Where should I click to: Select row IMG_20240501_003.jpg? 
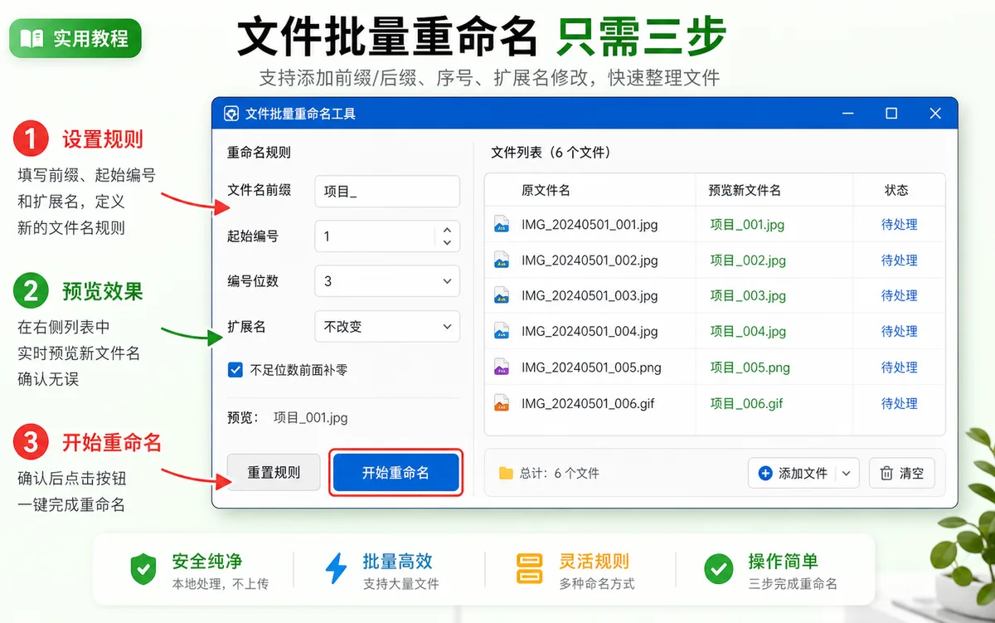point(715,296)
